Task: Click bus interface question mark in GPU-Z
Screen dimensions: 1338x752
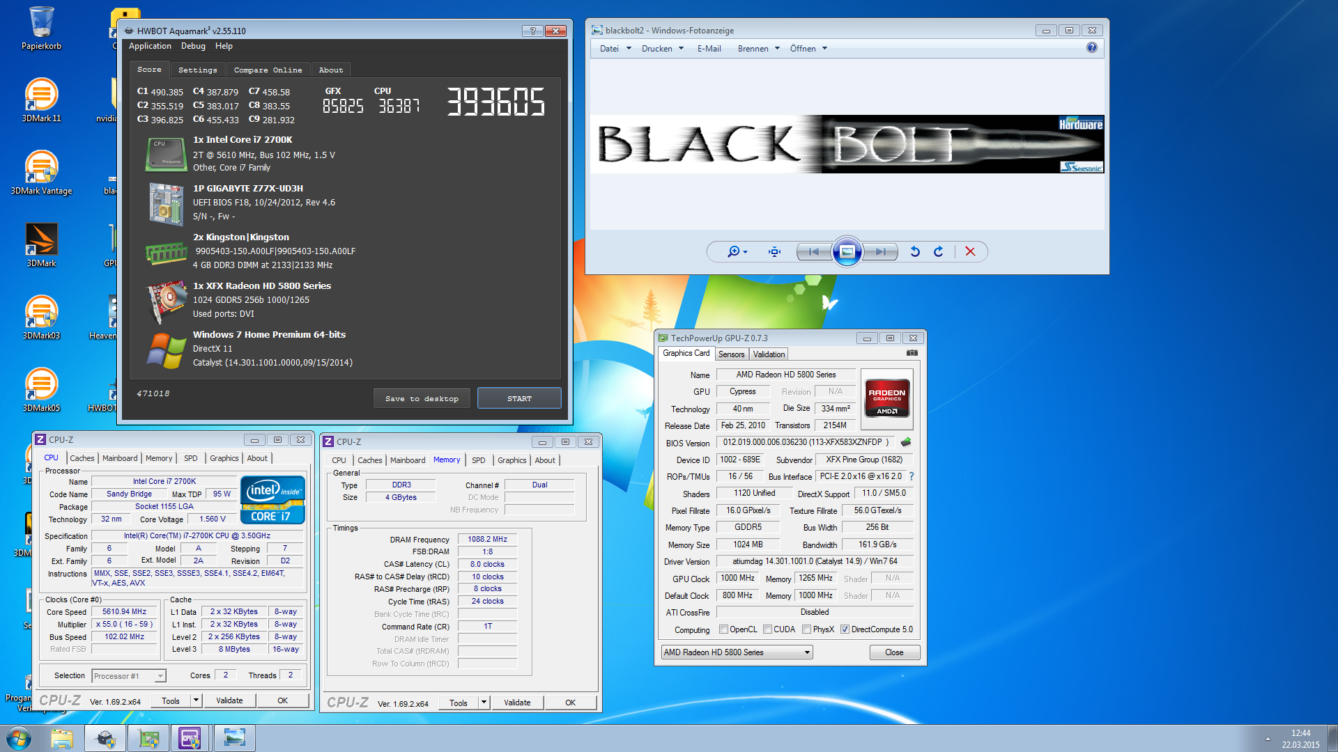Action: pos(911,476)
